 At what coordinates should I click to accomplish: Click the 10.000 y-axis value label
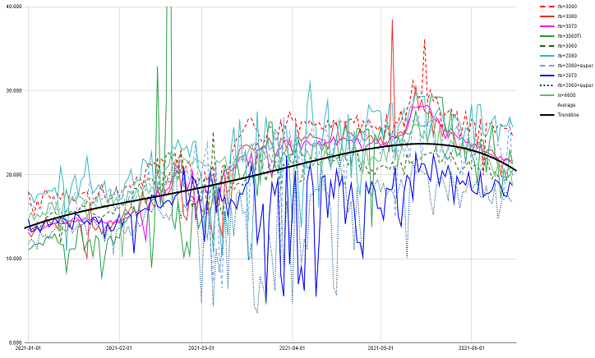click(15, 259)
